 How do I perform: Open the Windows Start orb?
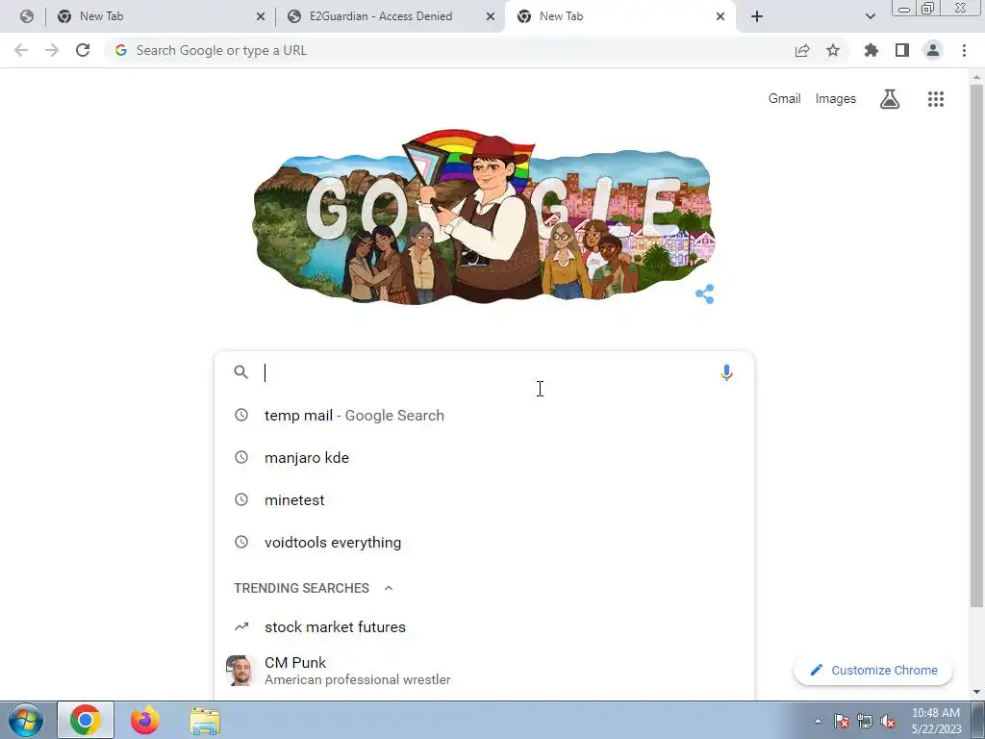(26, 720)
